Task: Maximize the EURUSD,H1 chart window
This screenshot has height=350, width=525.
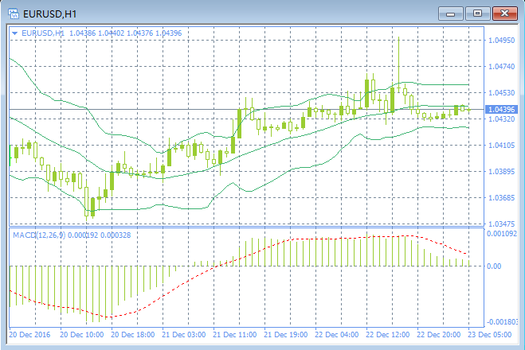Action: (x=477, y=14)
